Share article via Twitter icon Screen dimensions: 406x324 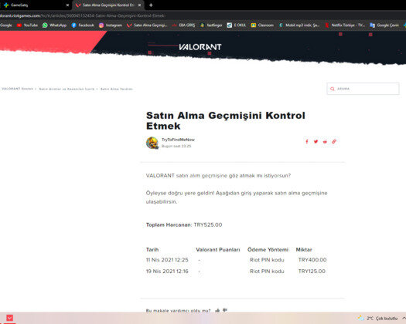tap(316, 142)
